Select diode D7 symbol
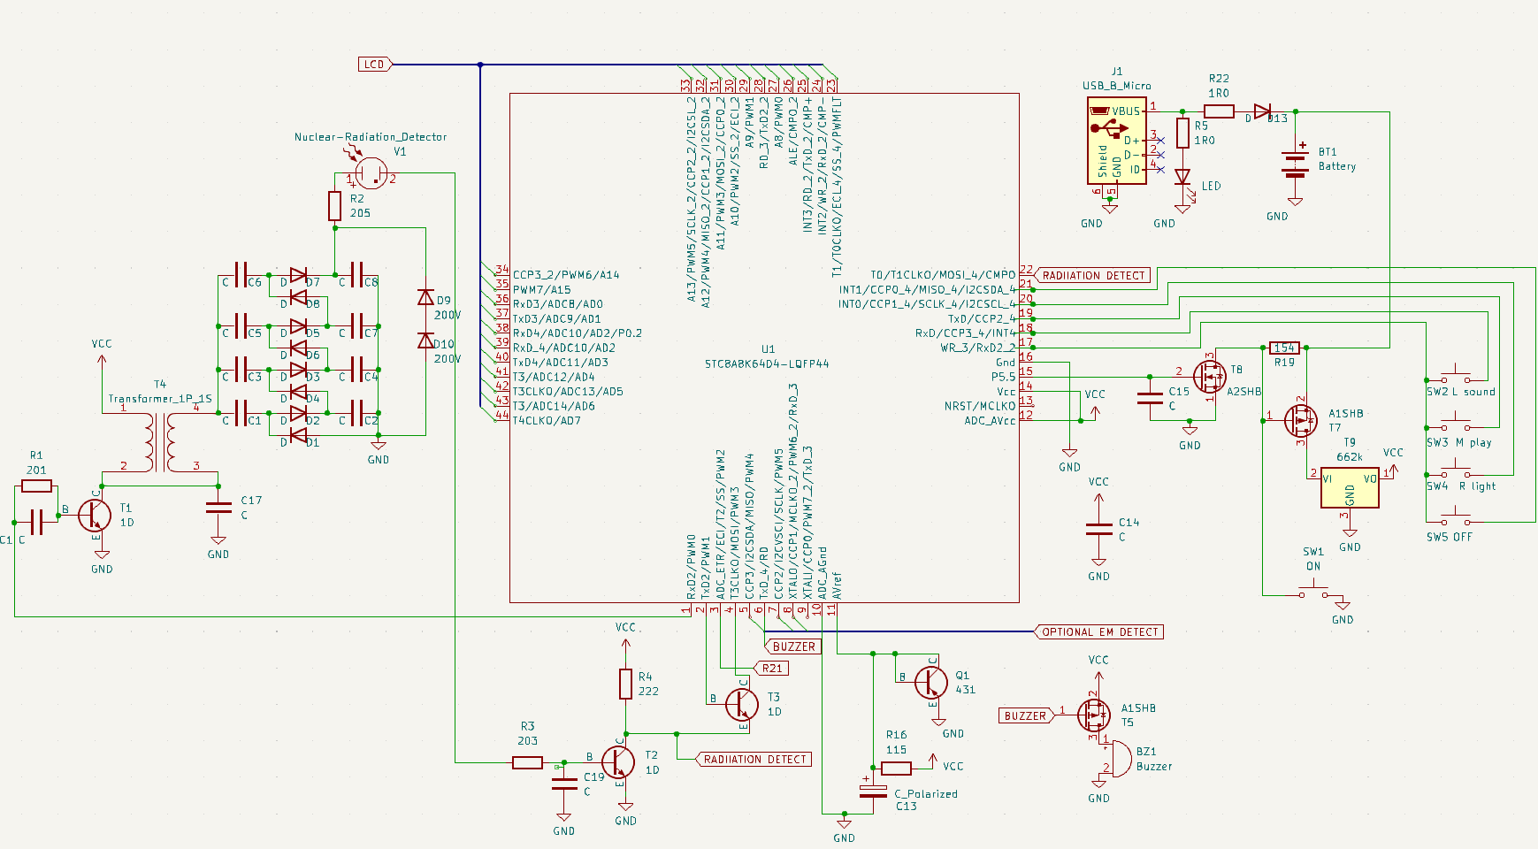 point(299,275)
